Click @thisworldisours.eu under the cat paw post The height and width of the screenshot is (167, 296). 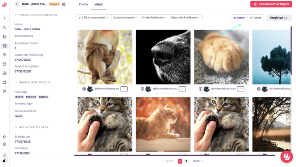pos(223,88)
